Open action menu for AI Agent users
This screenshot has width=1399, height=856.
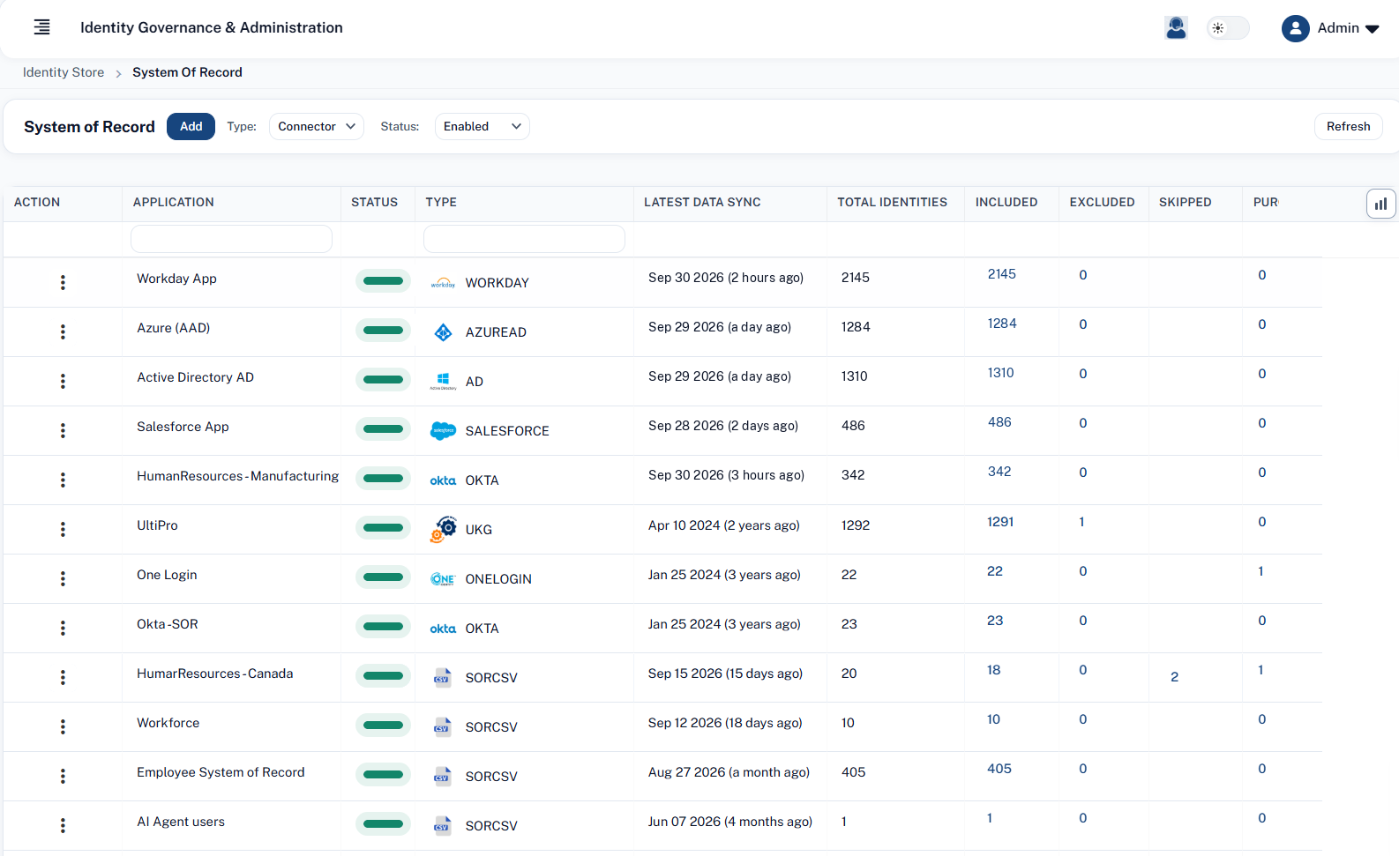(x=63, y=825)
